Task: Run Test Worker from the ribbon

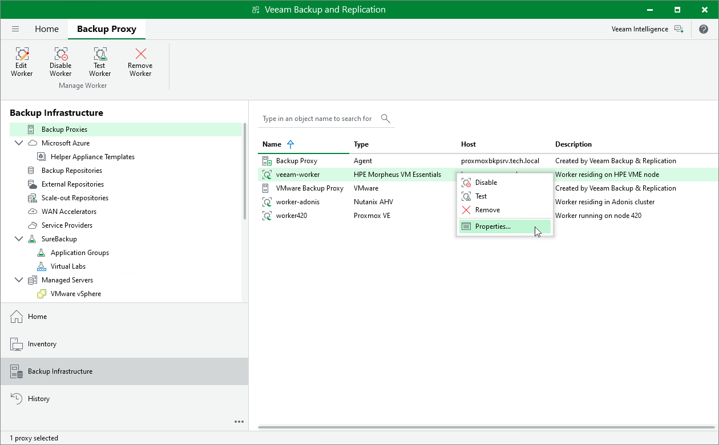Action: coord(100,62)
